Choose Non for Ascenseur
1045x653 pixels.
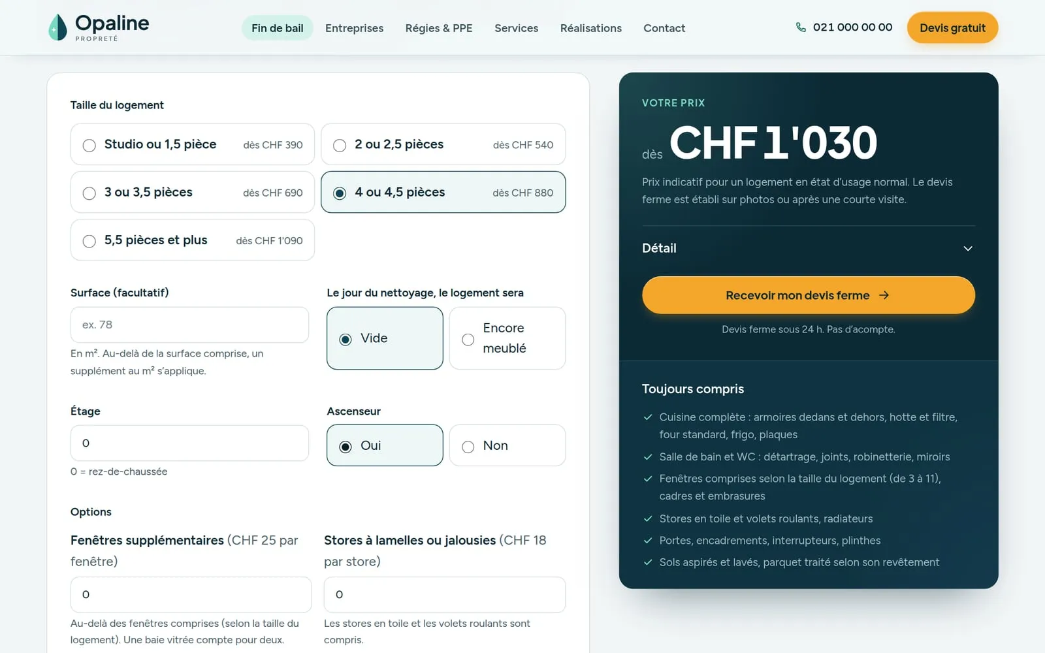point(507,445)
